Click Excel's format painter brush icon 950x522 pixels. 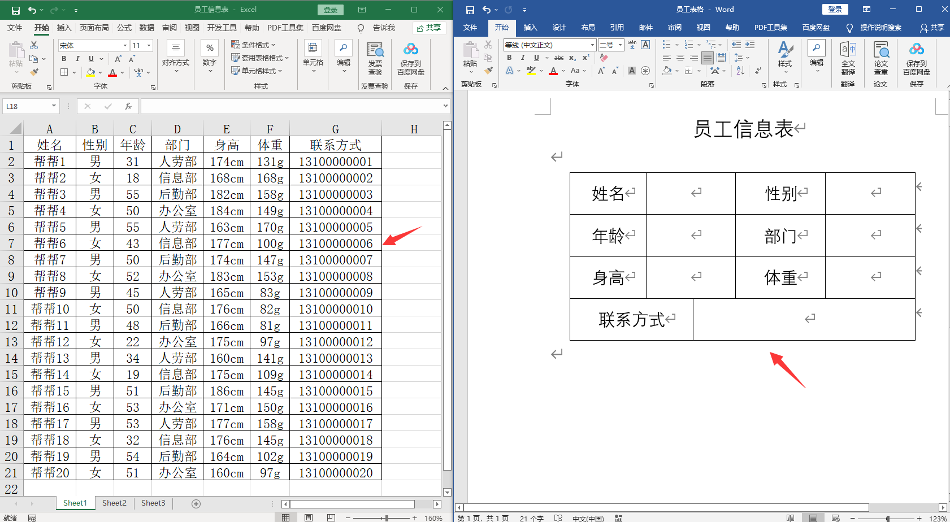tap(34, 72)
